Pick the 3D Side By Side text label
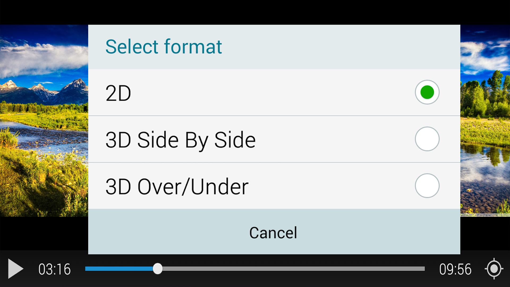The width and height of the screenshot is (510, 287). coord(181,140)
